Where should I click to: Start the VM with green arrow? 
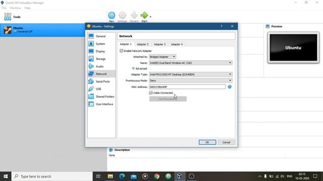click(x=144, y=16)
